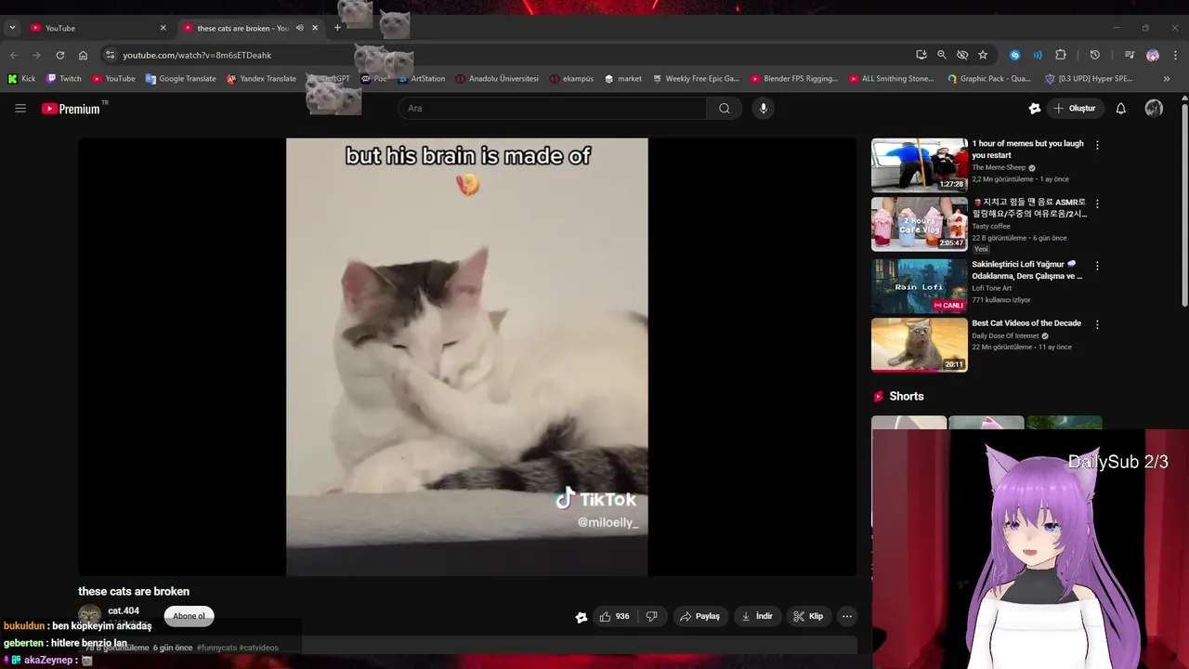
Task: Open more actions menu under video
Action: [846, 616]
